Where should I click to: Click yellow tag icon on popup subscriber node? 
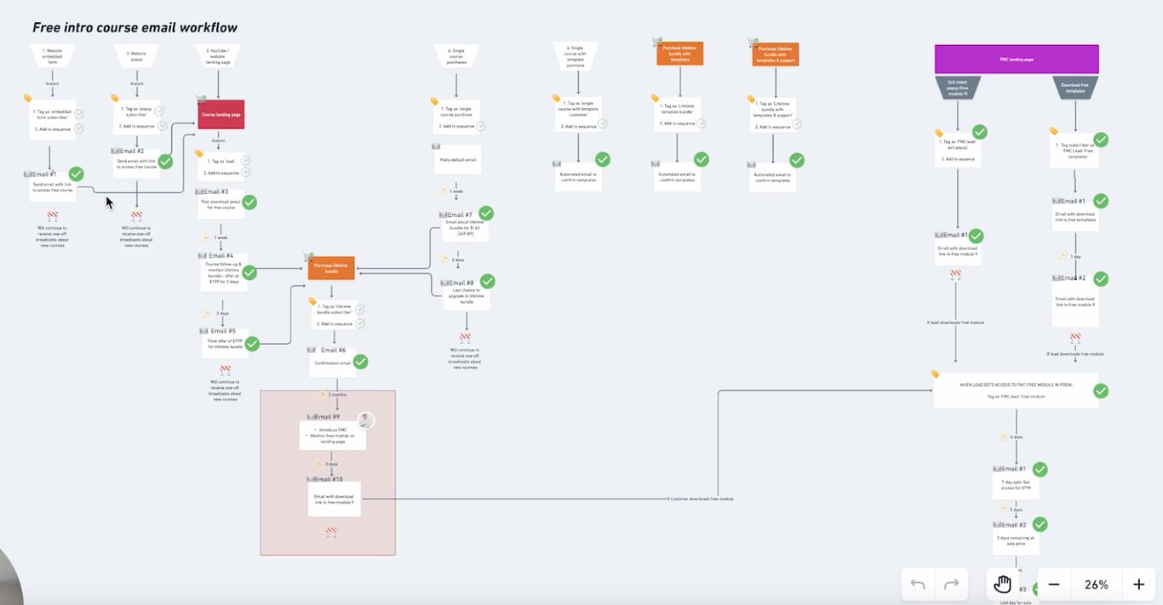tap(115, 98)
